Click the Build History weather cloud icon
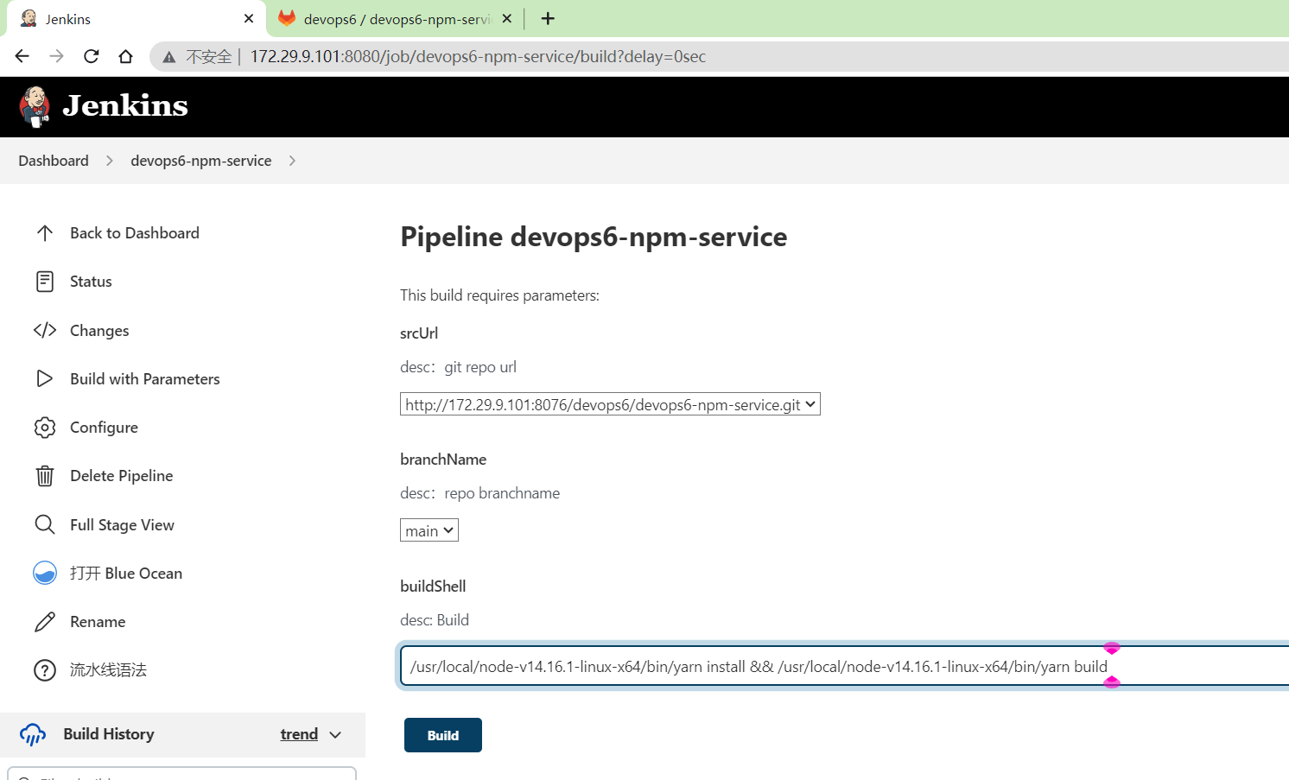Viewport: 1289px width, 780px height. 33,734
